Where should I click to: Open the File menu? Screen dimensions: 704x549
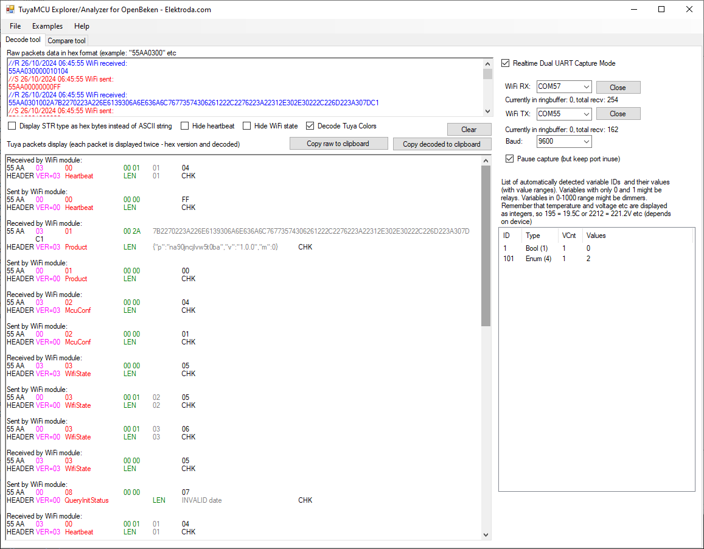(15, 26)
